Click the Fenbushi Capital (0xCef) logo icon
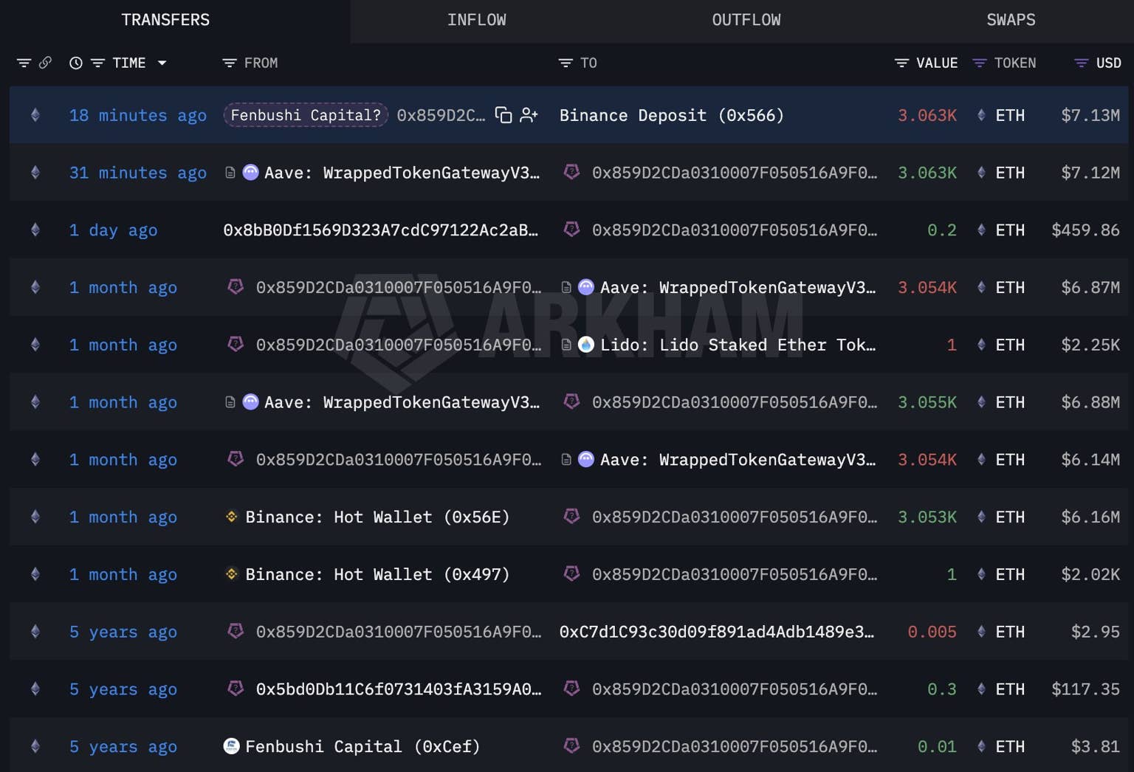 click(231, 746)
